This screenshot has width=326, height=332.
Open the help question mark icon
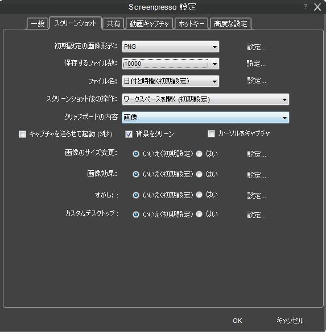(306, 7)
